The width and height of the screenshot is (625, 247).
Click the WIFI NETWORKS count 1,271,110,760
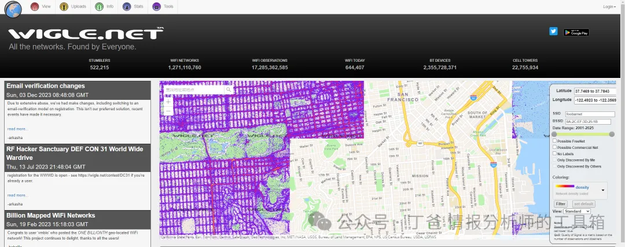point(185,68)
